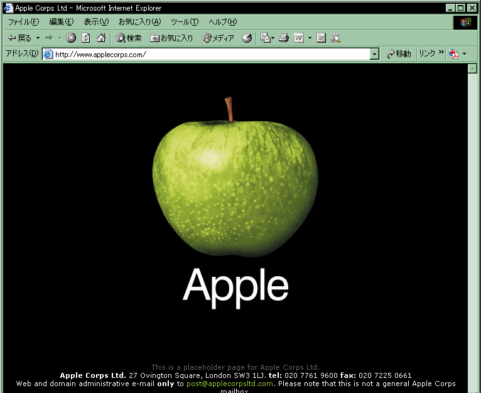Open the ツール(T) menu
The height and width of the screenshot is (393, 481).
[x=185, y=22]
